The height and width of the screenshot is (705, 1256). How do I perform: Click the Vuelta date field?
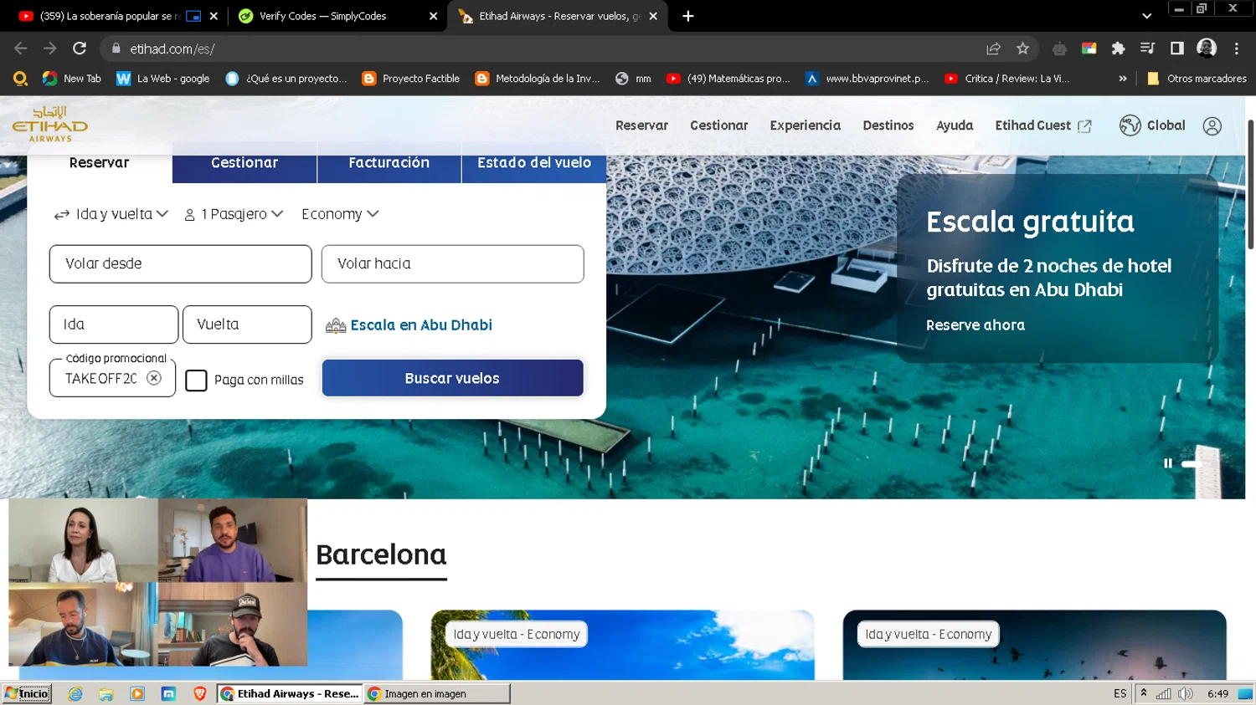click(x=247, y=324)
